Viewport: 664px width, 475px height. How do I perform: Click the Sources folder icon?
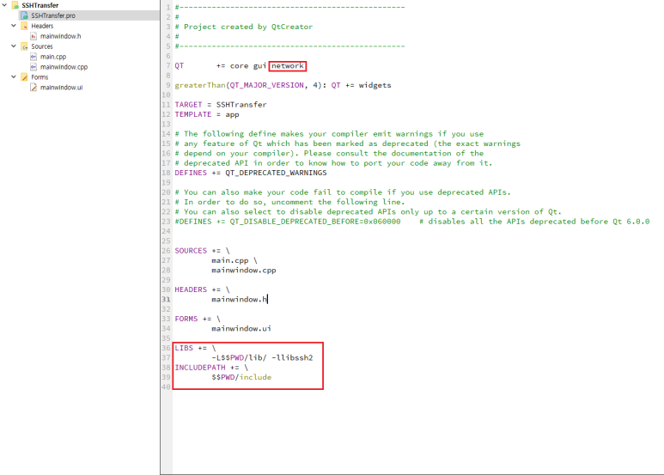click(x=25, y=46)
